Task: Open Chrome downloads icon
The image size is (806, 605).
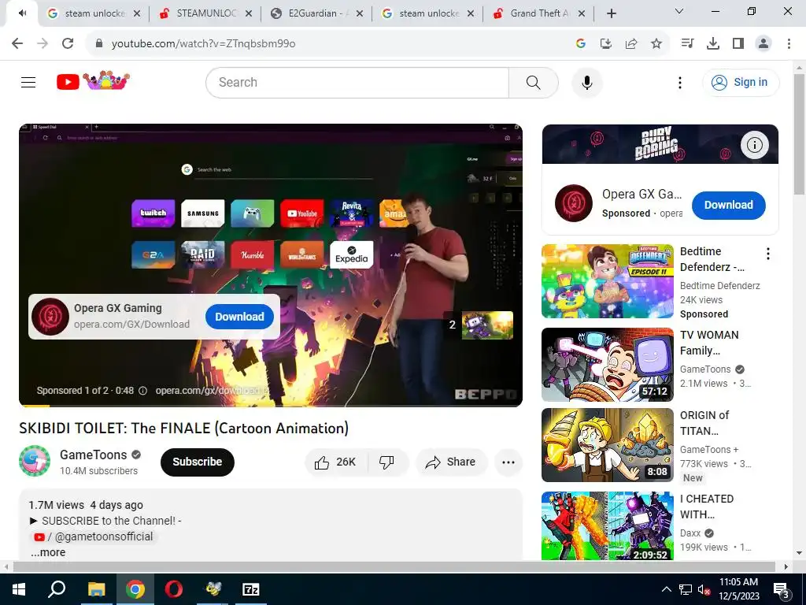Action: [x=712, y=43]
